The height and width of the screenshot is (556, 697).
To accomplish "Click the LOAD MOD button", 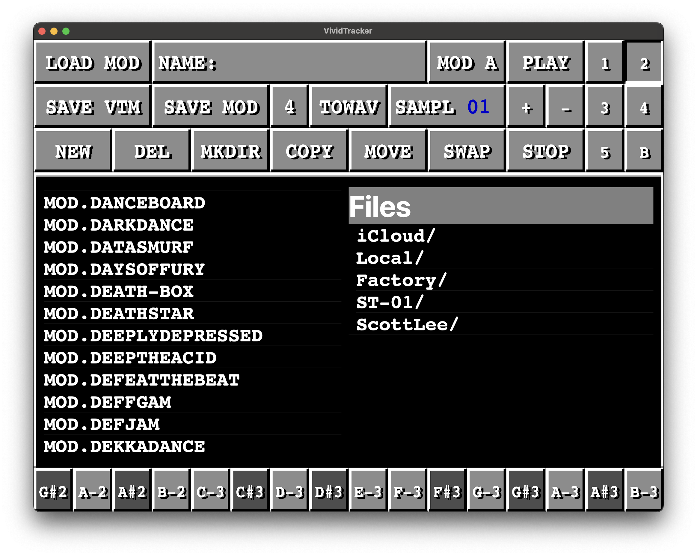I will pos(93,62).
